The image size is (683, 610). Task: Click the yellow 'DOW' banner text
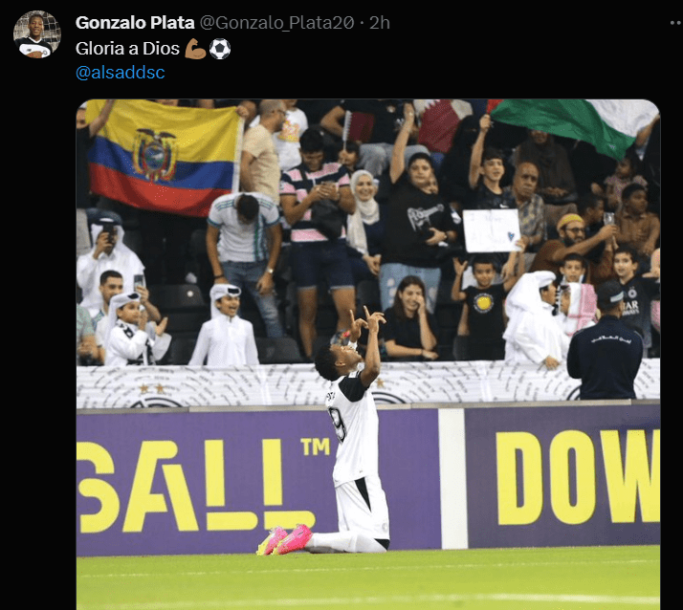pos(578,477)
